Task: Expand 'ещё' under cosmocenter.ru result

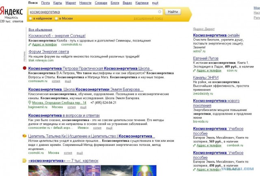Action: point(109,128)
